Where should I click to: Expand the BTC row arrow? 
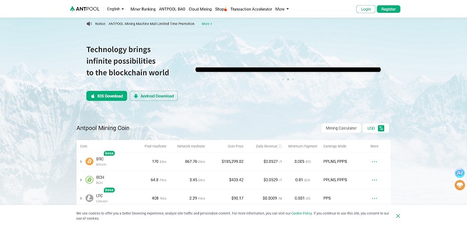[81, 162]
